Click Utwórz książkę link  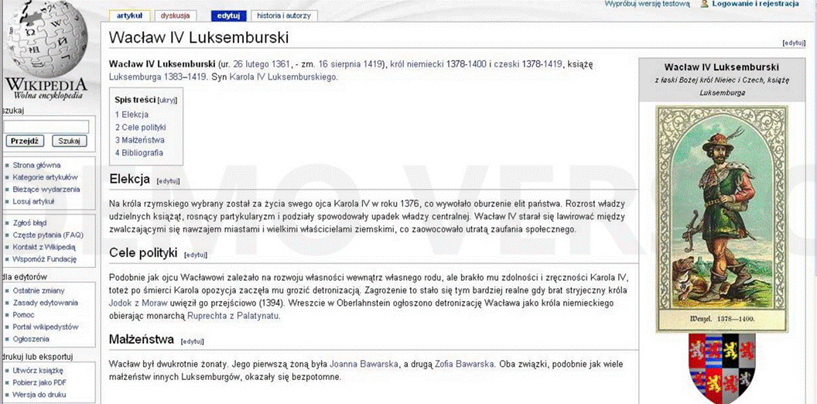click(37, 371)
